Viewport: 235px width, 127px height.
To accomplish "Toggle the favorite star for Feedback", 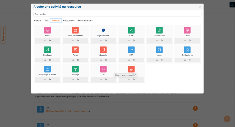I will 45,60.
